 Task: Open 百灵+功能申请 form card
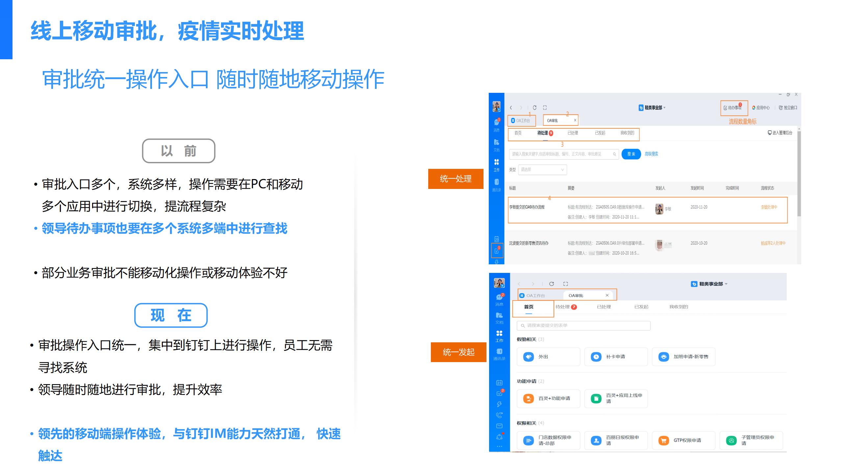click(548, 399)
